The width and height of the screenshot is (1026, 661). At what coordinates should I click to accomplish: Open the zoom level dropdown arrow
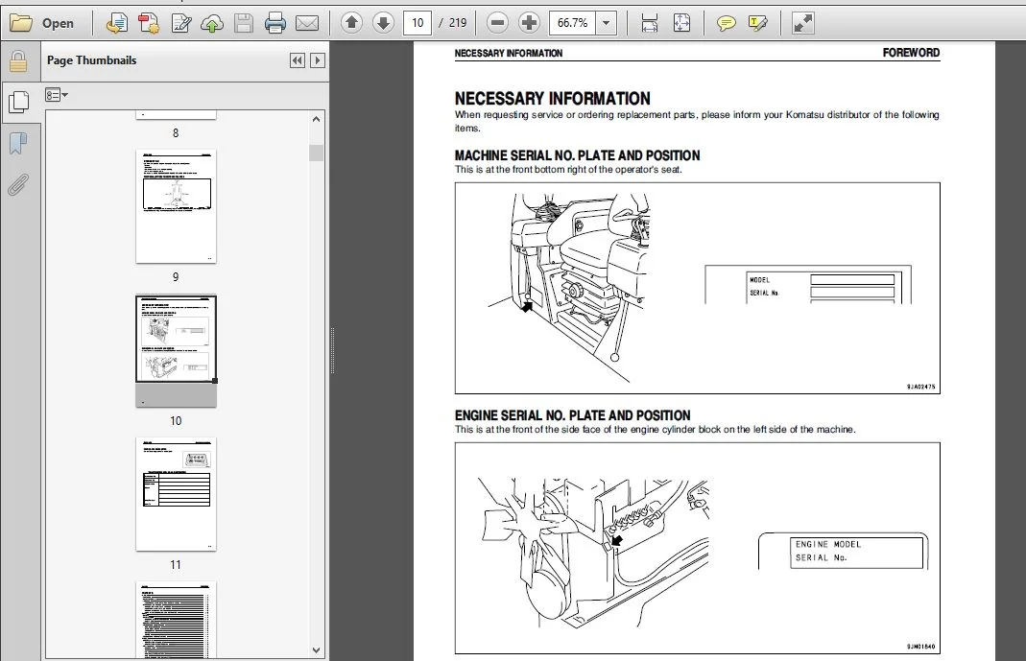click(x=606, y=23)
